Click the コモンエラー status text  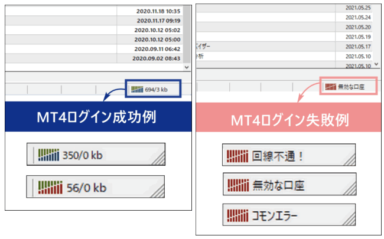tap(275, 216)
